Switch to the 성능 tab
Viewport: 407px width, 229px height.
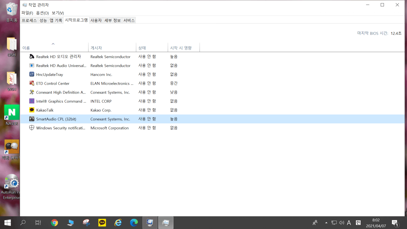(x=43, y=20)
